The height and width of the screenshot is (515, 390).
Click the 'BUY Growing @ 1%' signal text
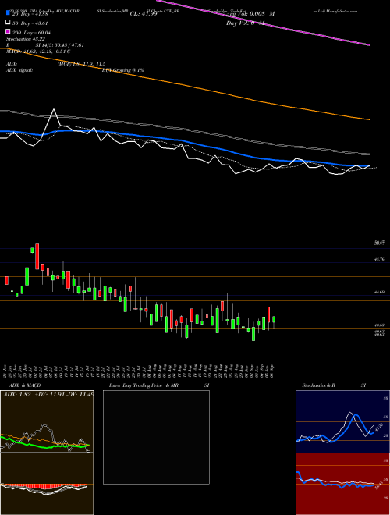[x=122, y=70]
